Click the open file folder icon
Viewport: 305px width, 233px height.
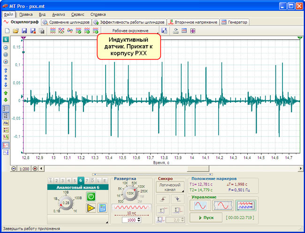pos(15,30)
